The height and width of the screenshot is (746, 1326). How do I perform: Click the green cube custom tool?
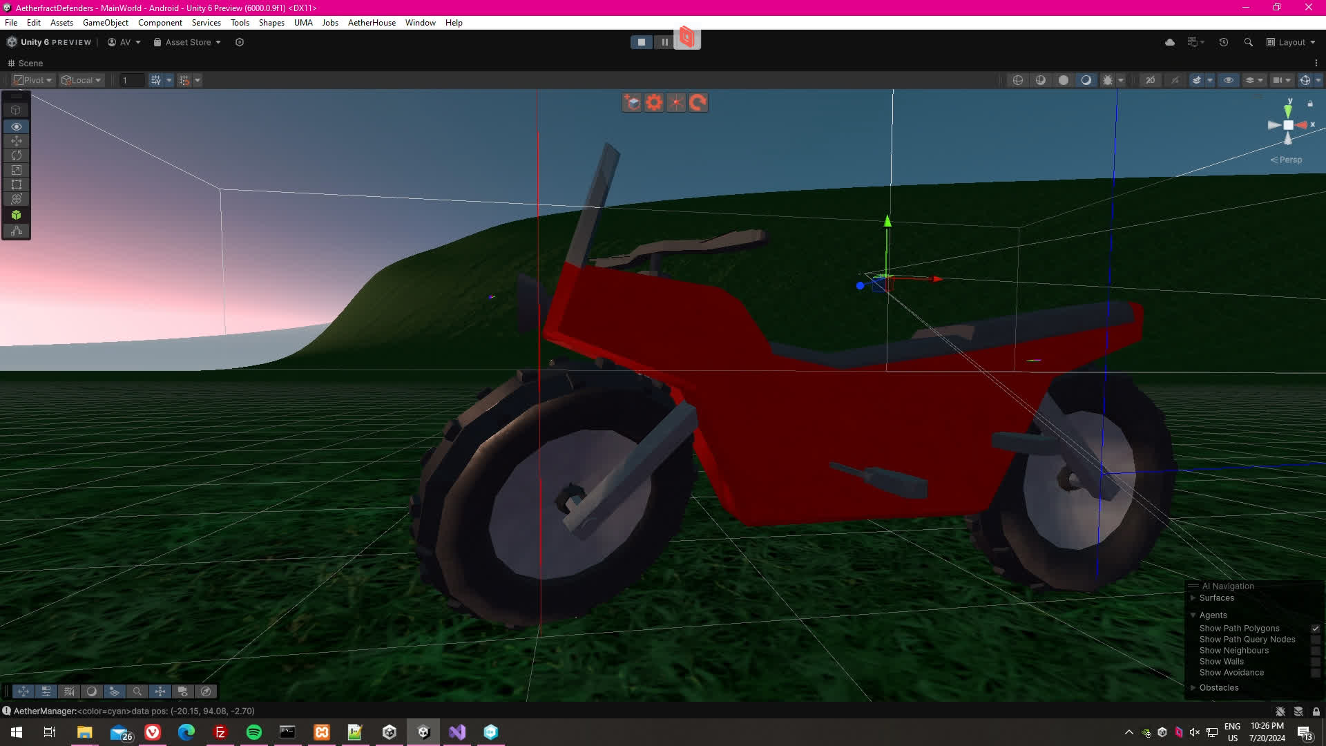(17, 215)
